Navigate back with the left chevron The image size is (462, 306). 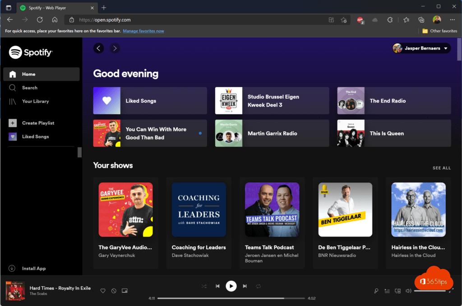coord(98,48)
